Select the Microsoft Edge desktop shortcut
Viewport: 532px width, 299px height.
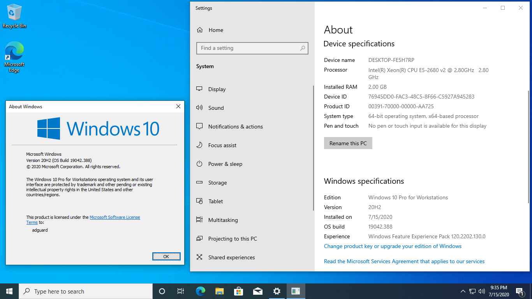click(14, 57)
